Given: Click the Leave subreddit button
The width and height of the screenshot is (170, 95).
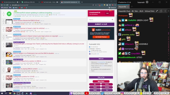Looking at the screenshot, I should tap(107, 13).
